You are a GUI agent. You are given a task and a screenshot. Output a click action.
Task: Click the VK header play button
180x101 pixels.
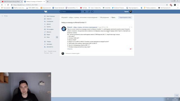92,12
